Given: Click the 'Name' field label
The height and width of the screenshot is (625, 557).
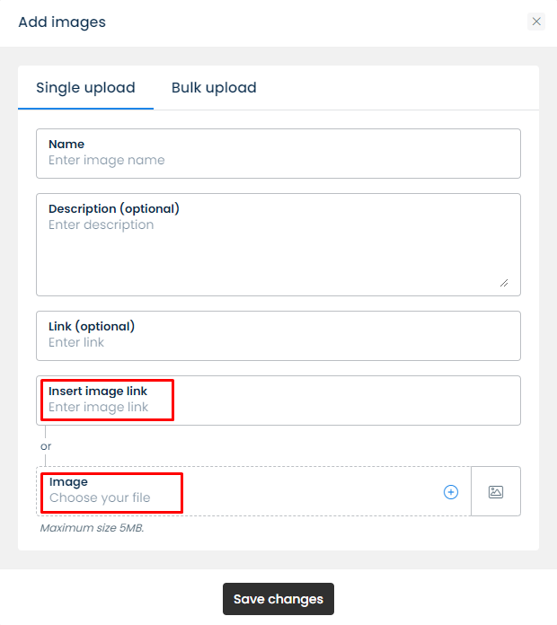Looking at the screenshot, I should click(66, 144).
